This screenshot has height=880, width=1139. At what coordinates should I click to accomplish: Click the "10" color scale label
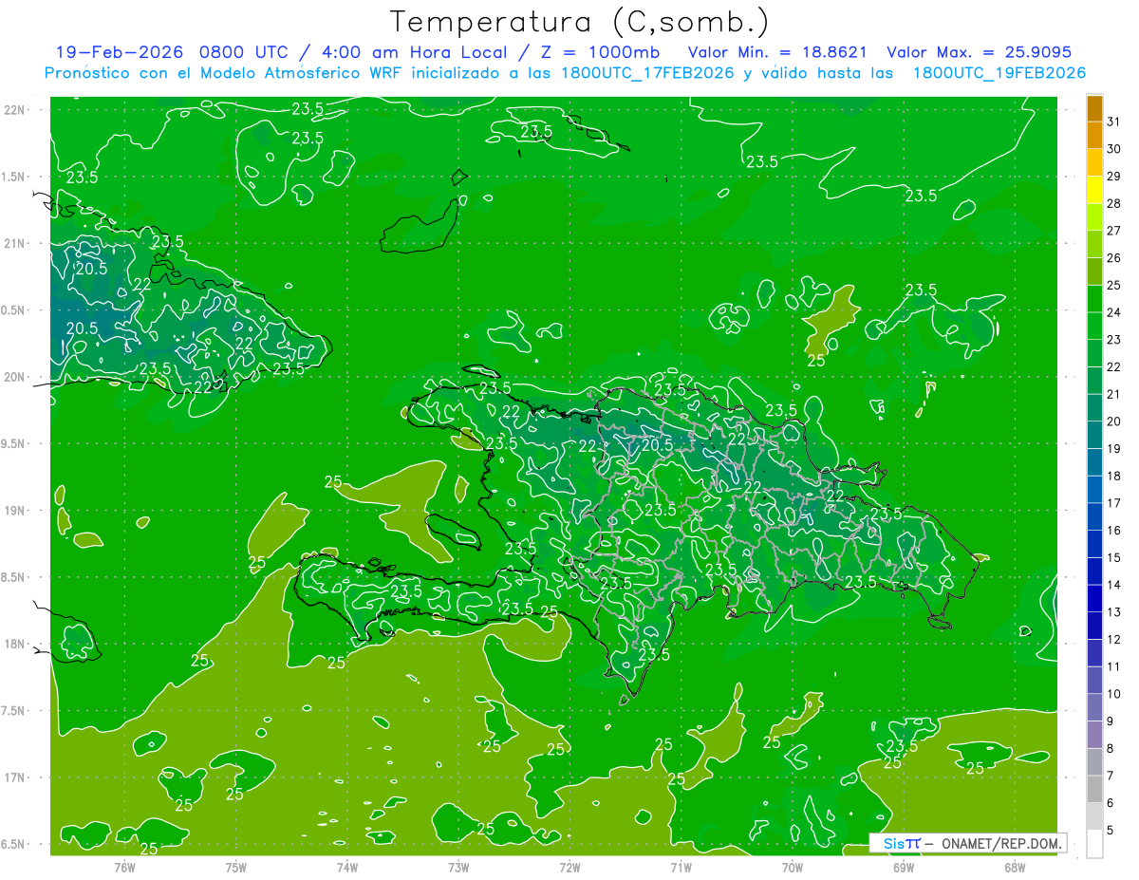tap(1114, 694)
